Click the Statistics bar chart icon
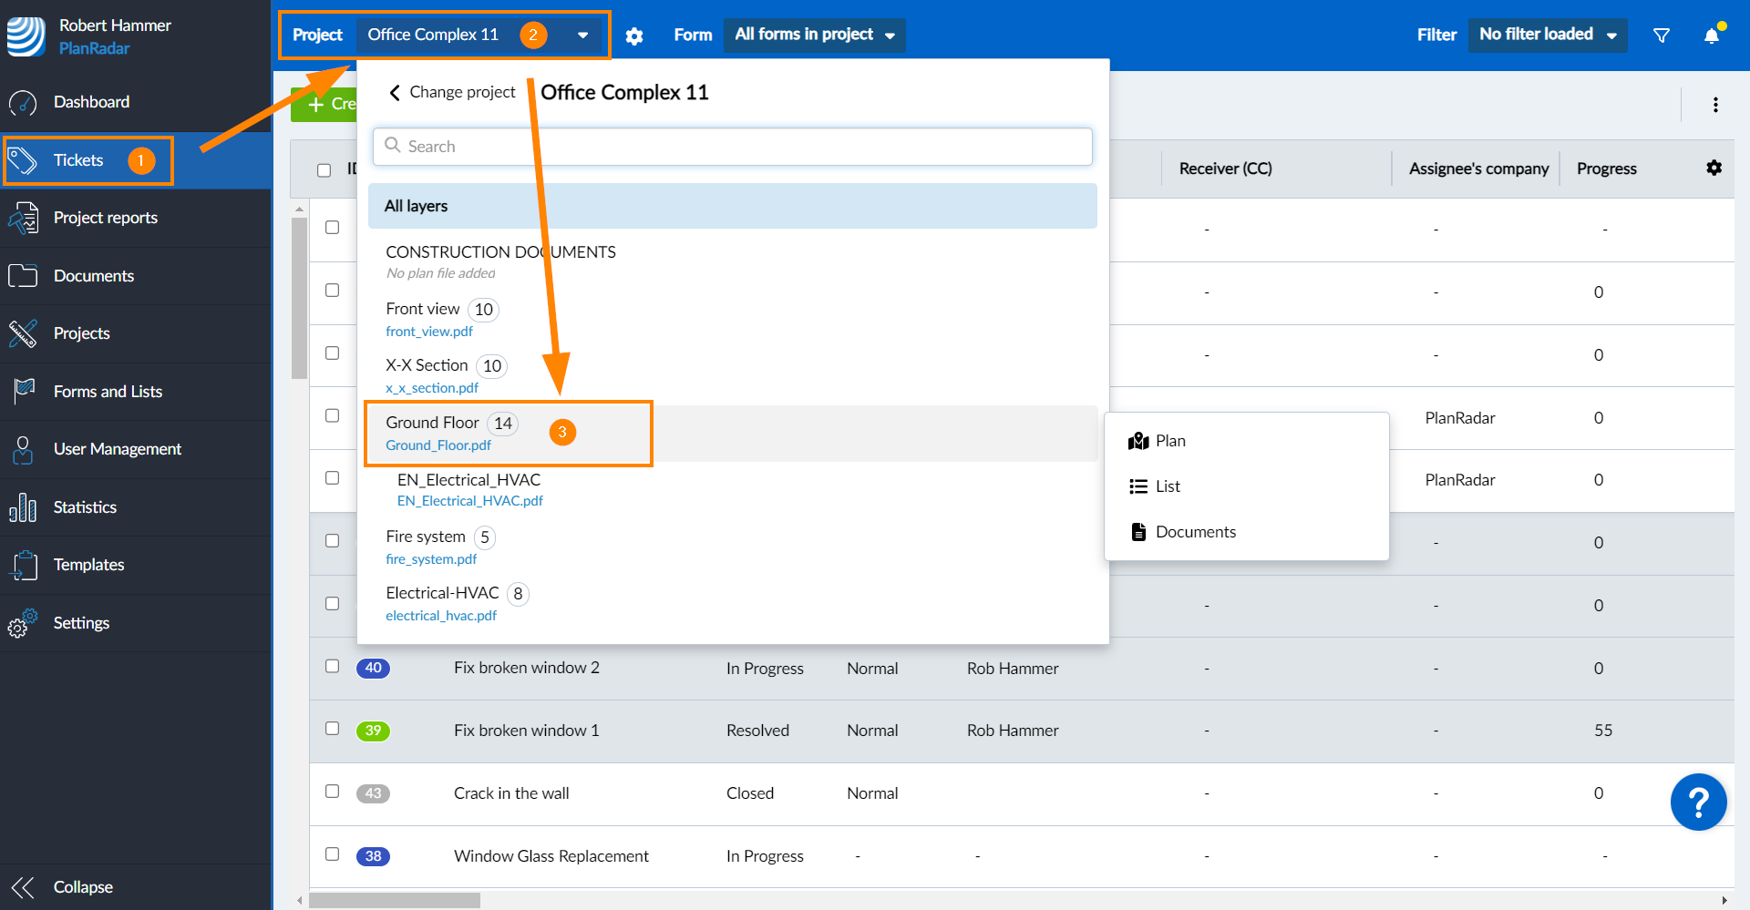Image resolution: width=1750 pixels, height=910 pixels. [x=23, y=507]
